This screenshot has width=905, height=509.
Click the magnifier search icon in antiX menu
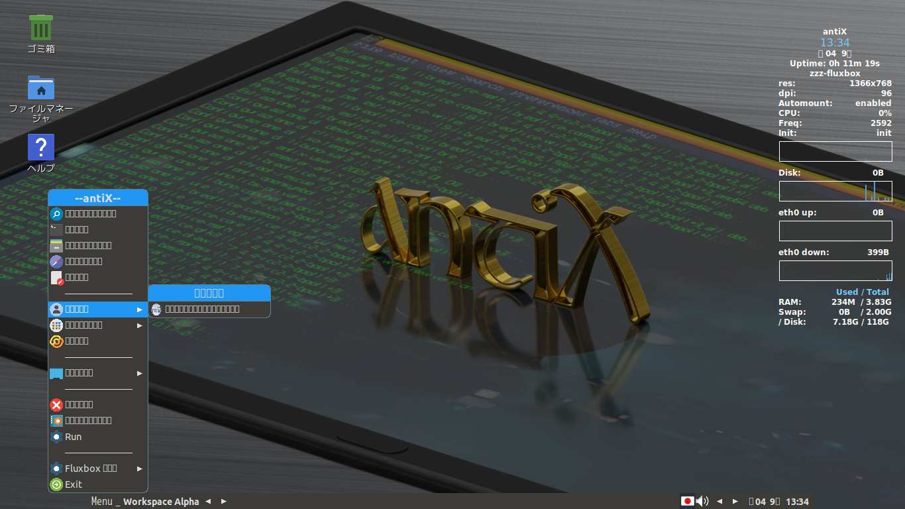(x=56, y=213)
